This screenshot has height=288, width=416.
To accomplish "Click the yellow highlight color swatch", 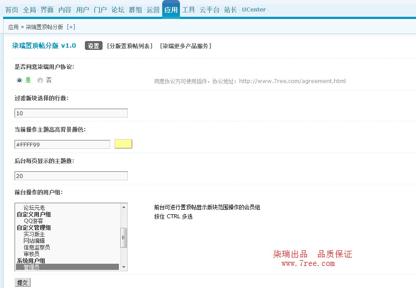I will 123,144.
